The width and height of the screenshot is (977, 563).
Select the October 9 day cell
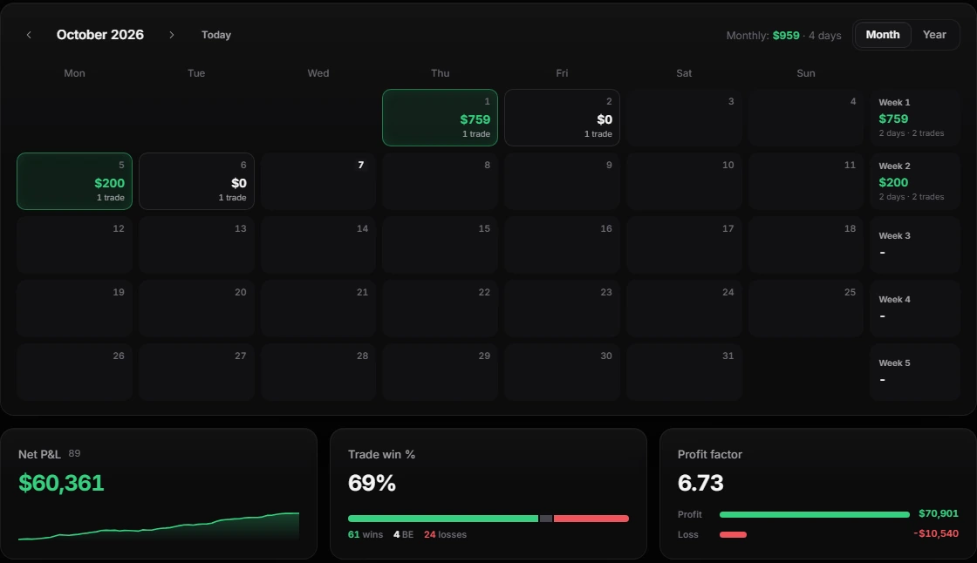pyautogui.click(x=562, y=181)
